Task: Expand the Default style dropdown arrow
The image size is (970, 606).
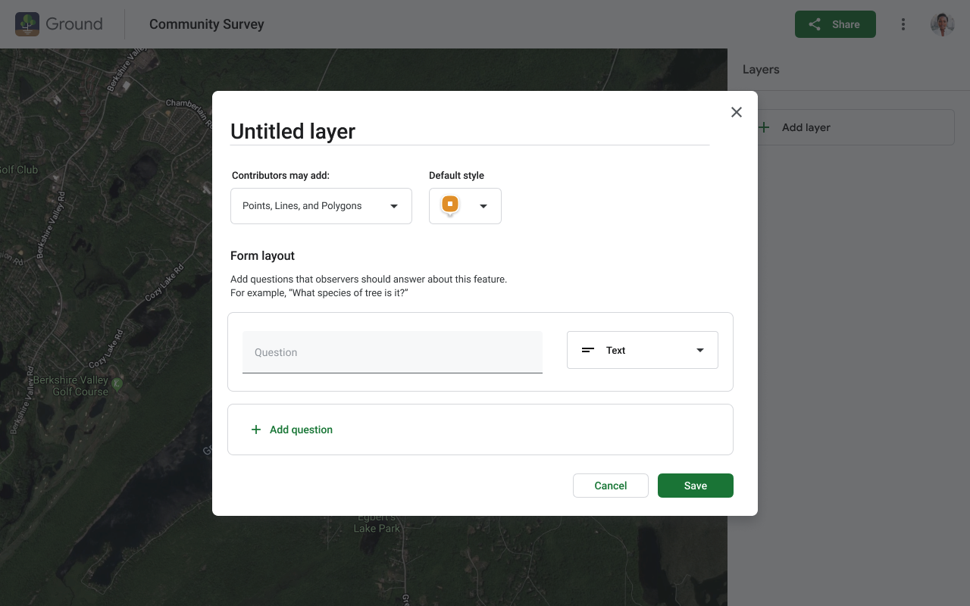Action: 483,205
